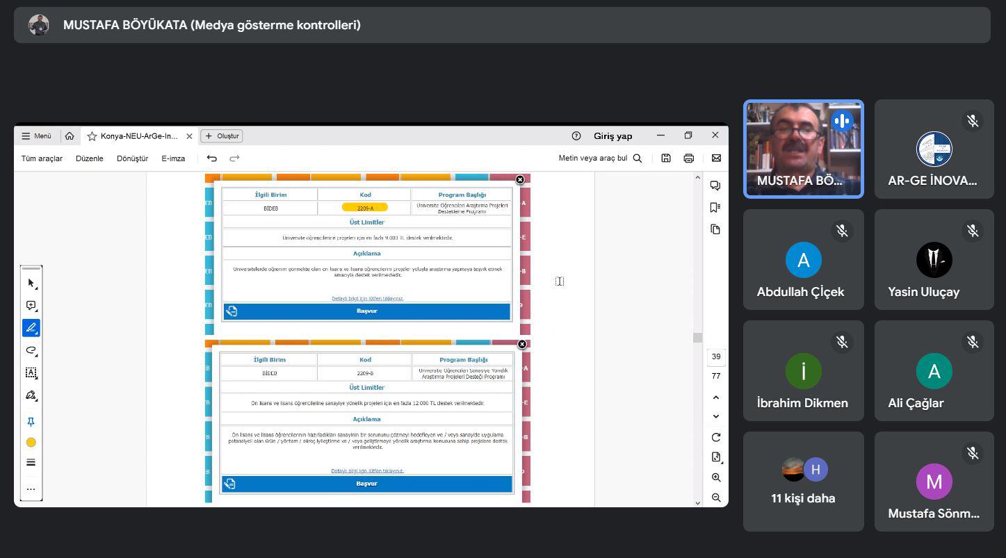
Task: Switch to the Konya-NEU-ArGe document tab
Action: pyautogui.click(x=138, y=136)
